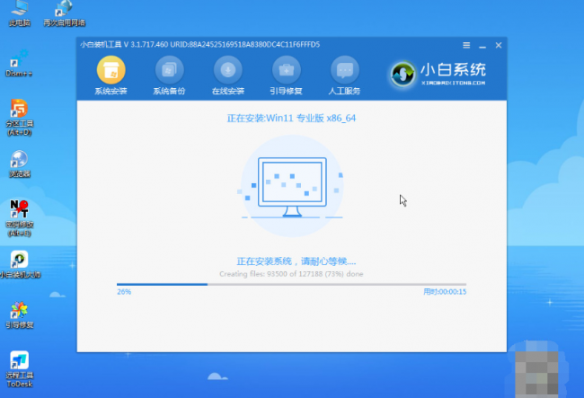Click the 用时:00:00:15 elapsed time label

(x=445, y=292)
